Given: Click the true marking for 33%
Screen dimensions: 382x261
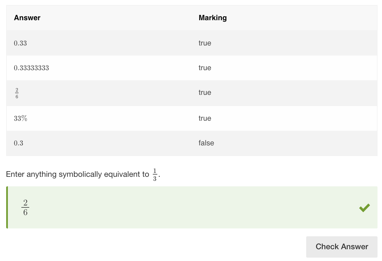Looking at the screenshot, I should [205, 118].
